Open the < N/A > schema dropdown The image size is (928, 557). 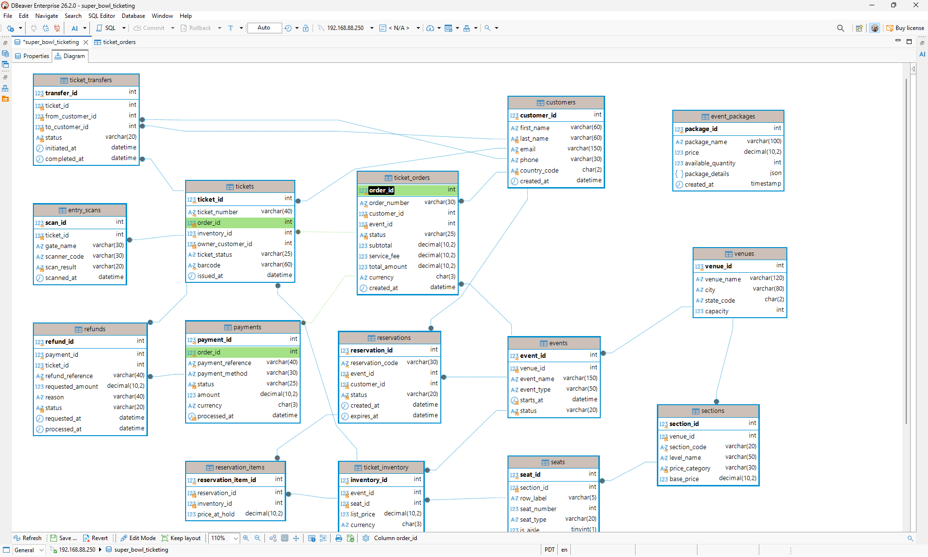(x=418, y=28)
